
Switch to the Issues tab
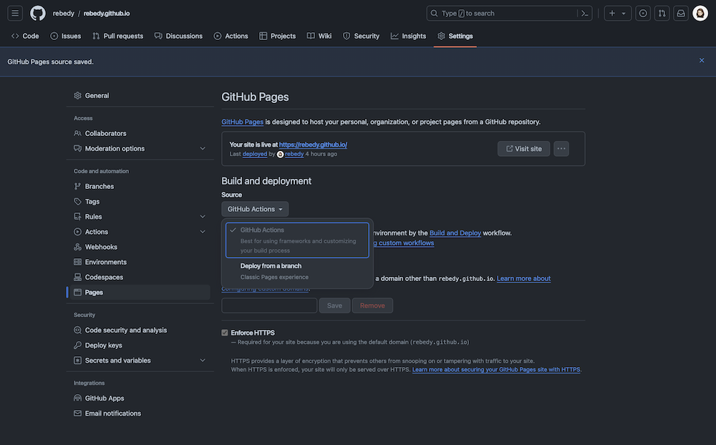click(x=66, y=36)
